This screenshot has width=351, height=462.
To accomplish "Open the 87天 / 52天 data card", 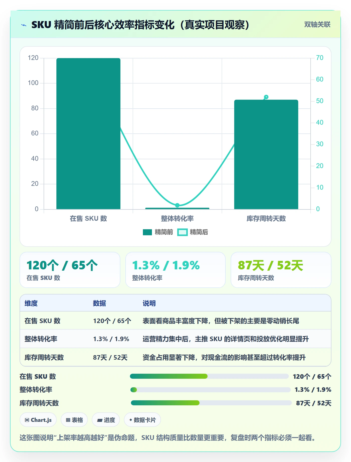I will coord(281,270).
